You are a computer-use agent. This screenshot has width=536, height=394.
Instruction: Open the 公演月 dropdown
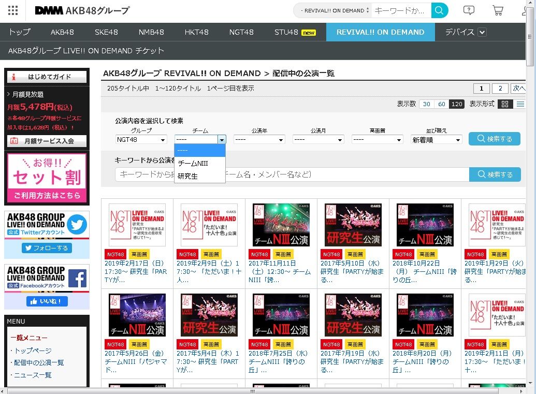coord(318,139)
